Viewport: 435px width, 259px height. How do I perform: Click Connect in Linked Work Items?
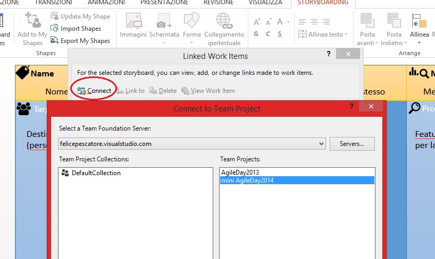94,91
